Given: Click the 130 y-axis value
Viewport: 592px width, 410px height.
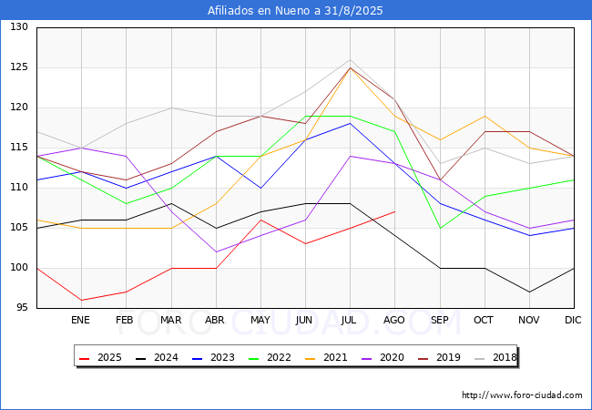Looking at the screenshot, I should click(19, 27).
